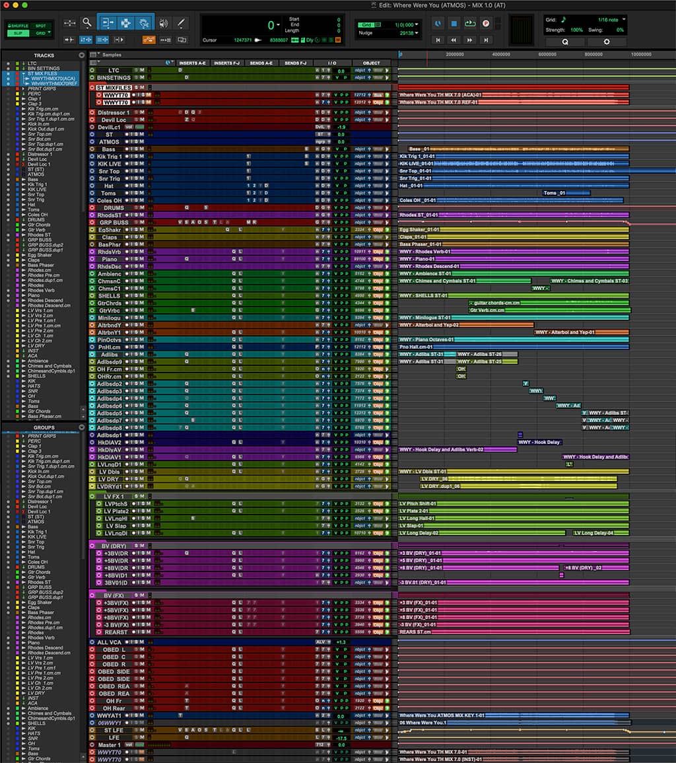Click the SENDS F-J column header

pyautogui.click(x=295, y=63)
